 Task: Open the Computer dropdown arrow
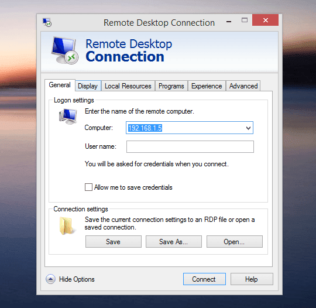[248, 128]
